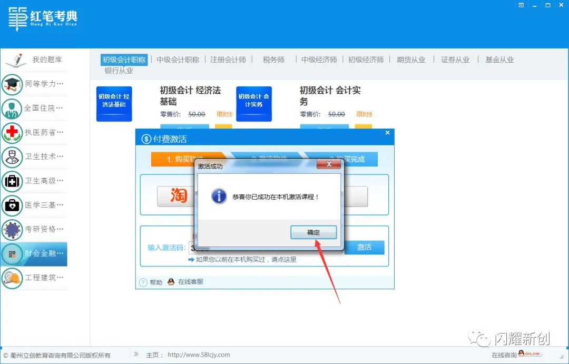This screenshot has height=364, width=569.
Task: Switch to the 注册会计师 tab
Action: pyautogui.click(x=228, y=60)
